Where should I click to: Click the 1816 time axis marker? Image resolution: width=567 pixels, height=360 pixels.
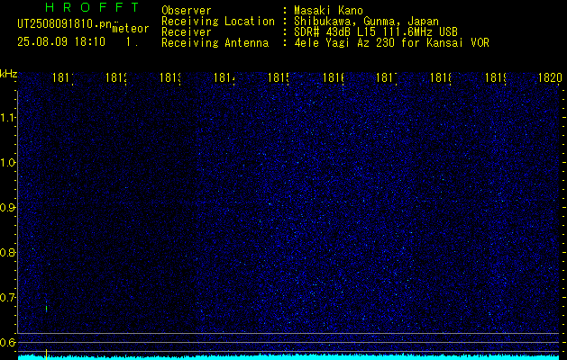(333, 77)
